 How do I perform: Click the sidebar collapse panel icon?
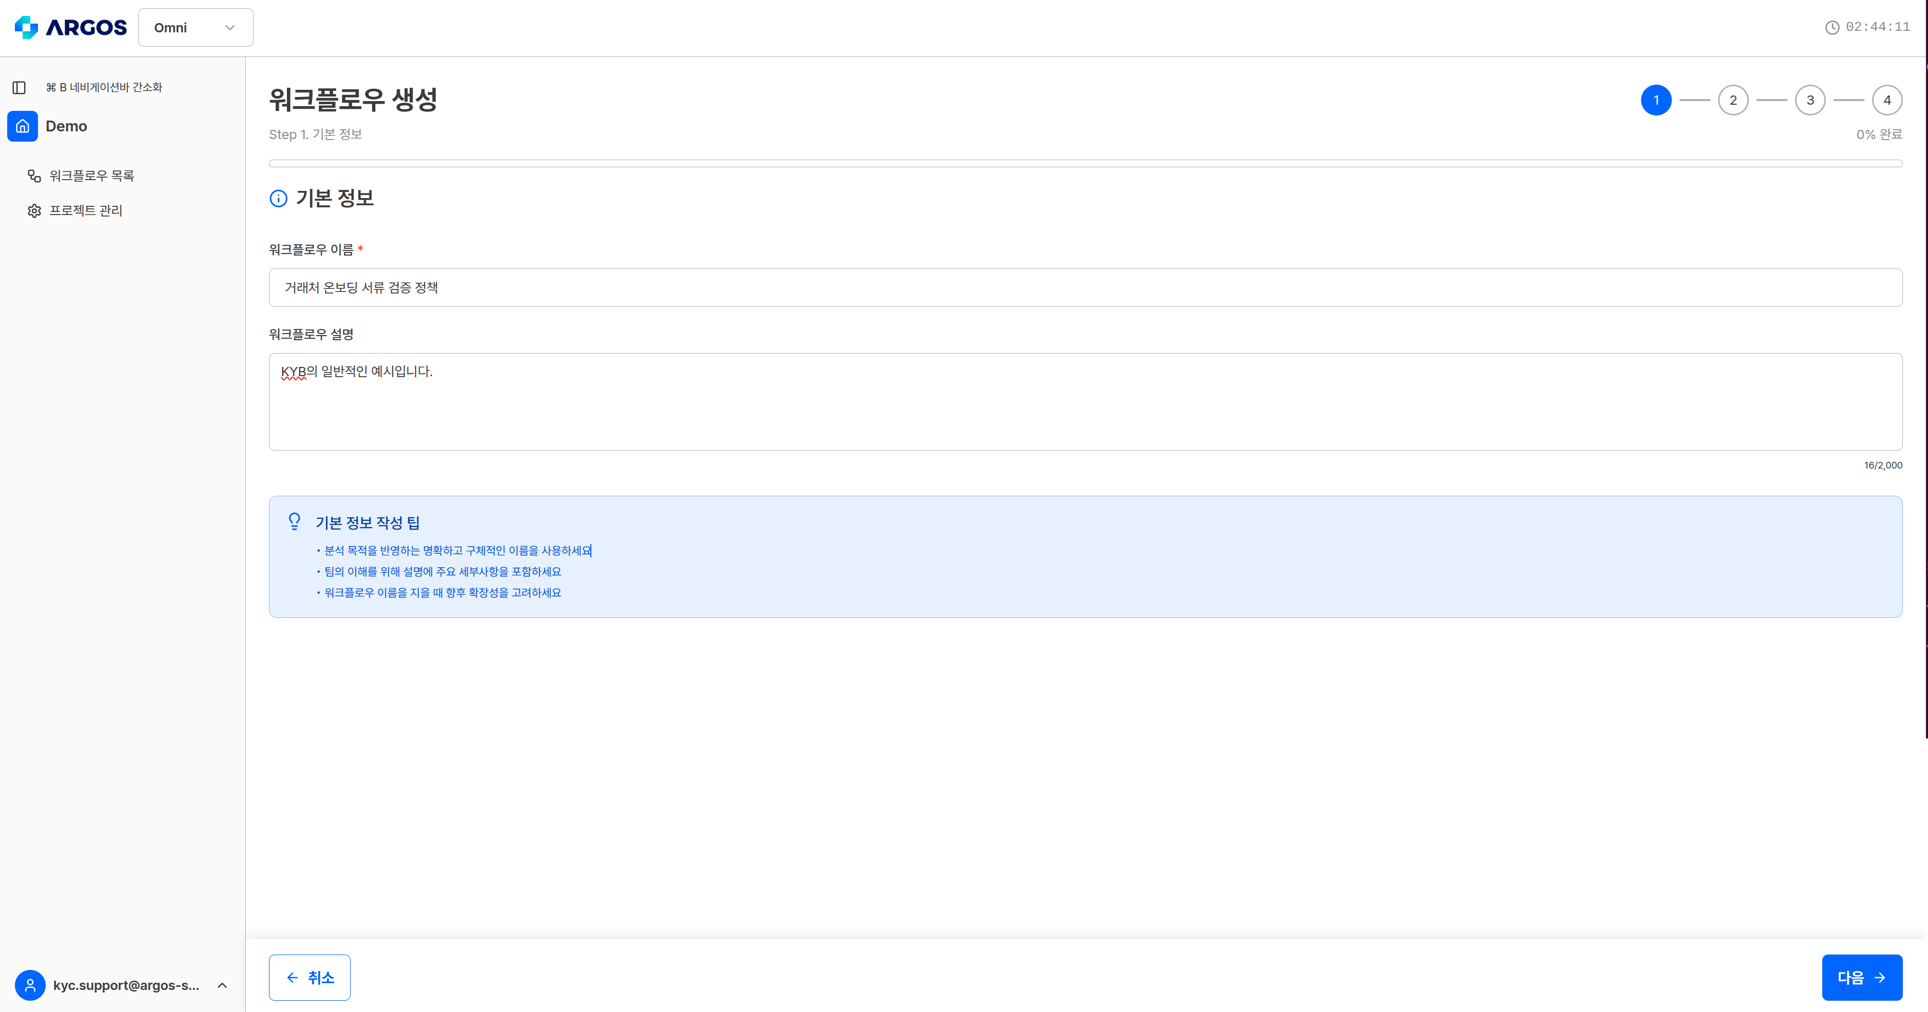click(20, 88)
